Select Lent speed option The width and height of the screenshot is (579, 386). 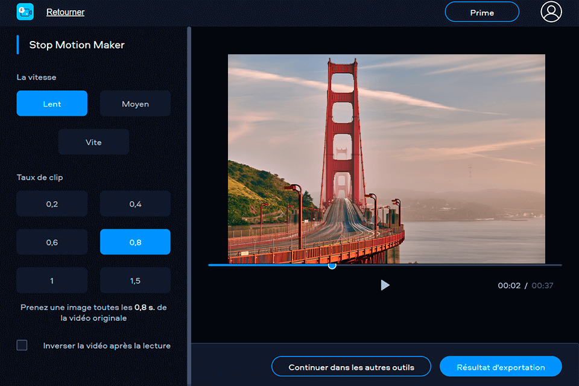pyautogui.click(x=52, y=104)
